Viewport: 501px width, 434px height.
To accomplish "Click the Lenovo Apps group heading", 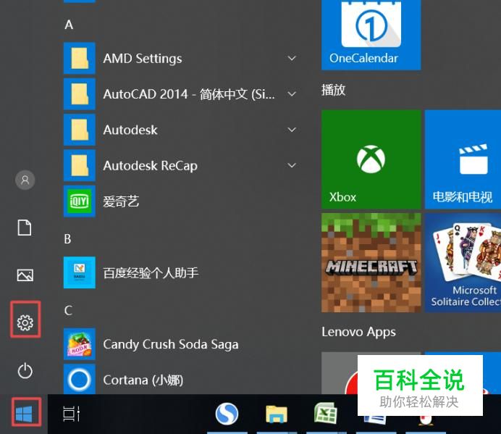I will [x=358, y=332].
